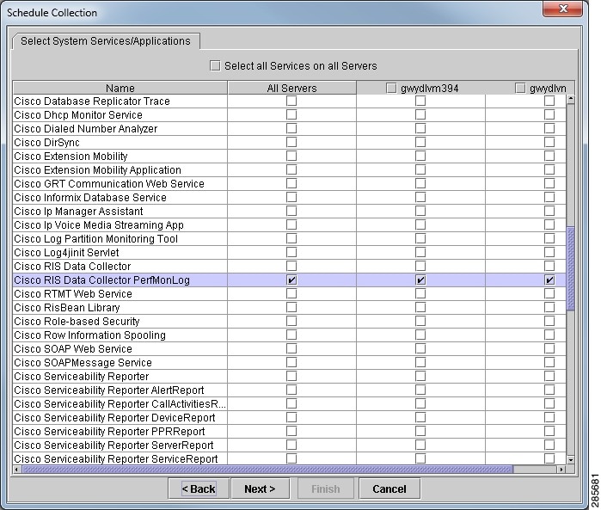This screenshot has width=601, height=510.
Task: Go to previous step with Back
Action: tap(199, 488)
